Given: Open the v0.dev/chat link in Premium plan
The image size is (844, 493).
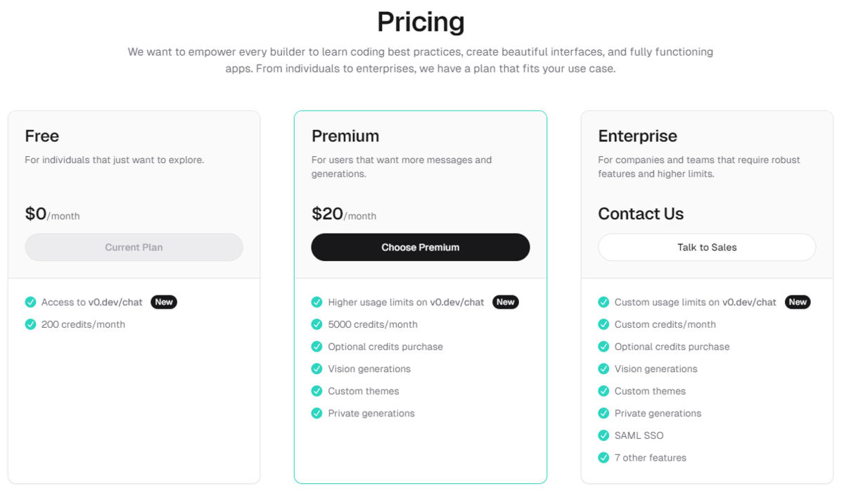Looking at the screenshot, I should tap(457, 302).
